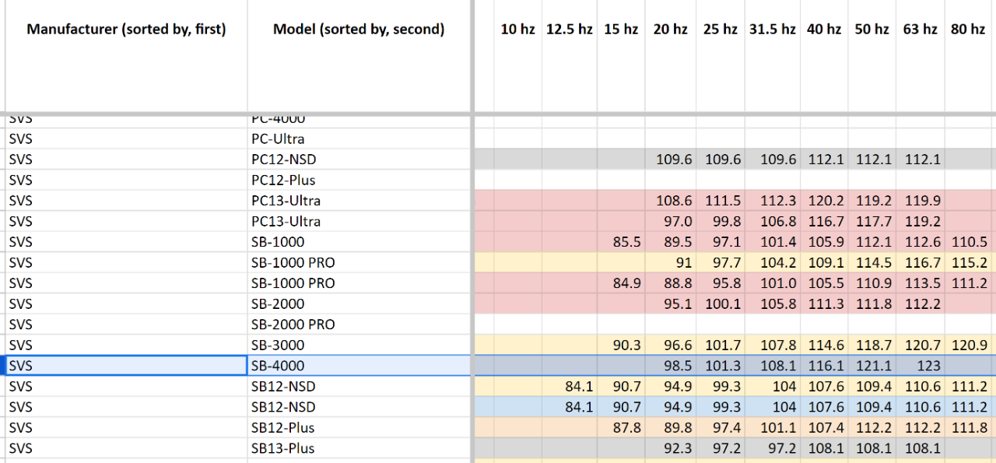Select the Manufacturer (sorted by, first) header cell
Screen dimensions: 996x463
point(126,57)
